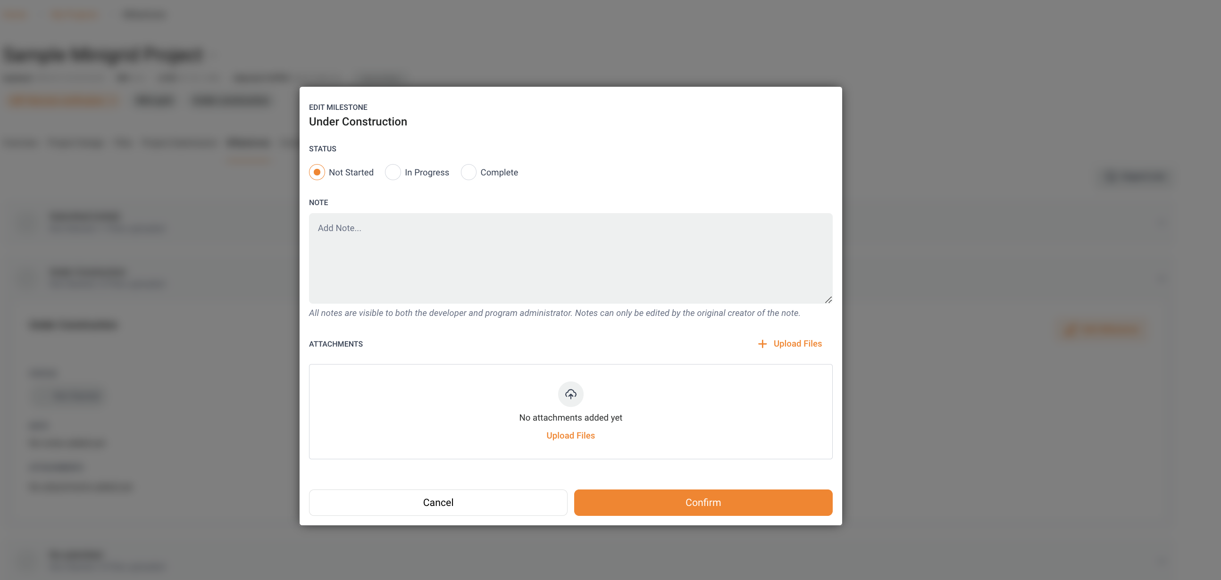Click the "In Progress" status label text
The width and height of the screenshot is (1221, 580).
click(427, 173)
